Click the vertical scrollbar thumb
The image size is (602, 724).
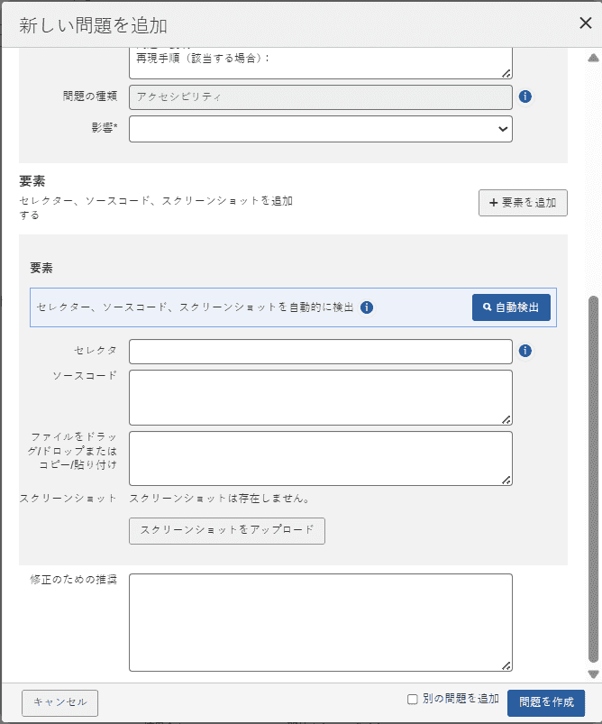click(593, 478)
